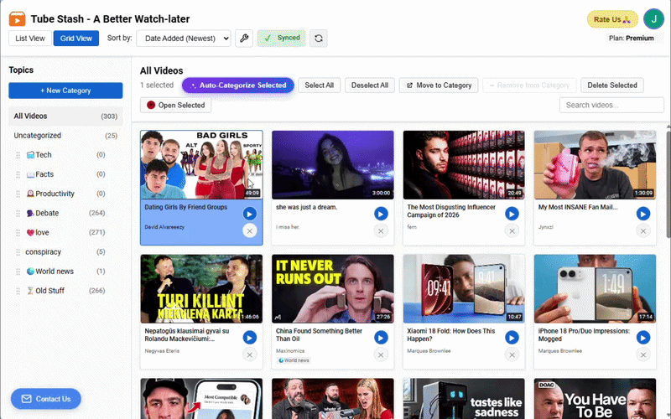Remove Nepatogūs klausimai video

(x=249, y=354)
